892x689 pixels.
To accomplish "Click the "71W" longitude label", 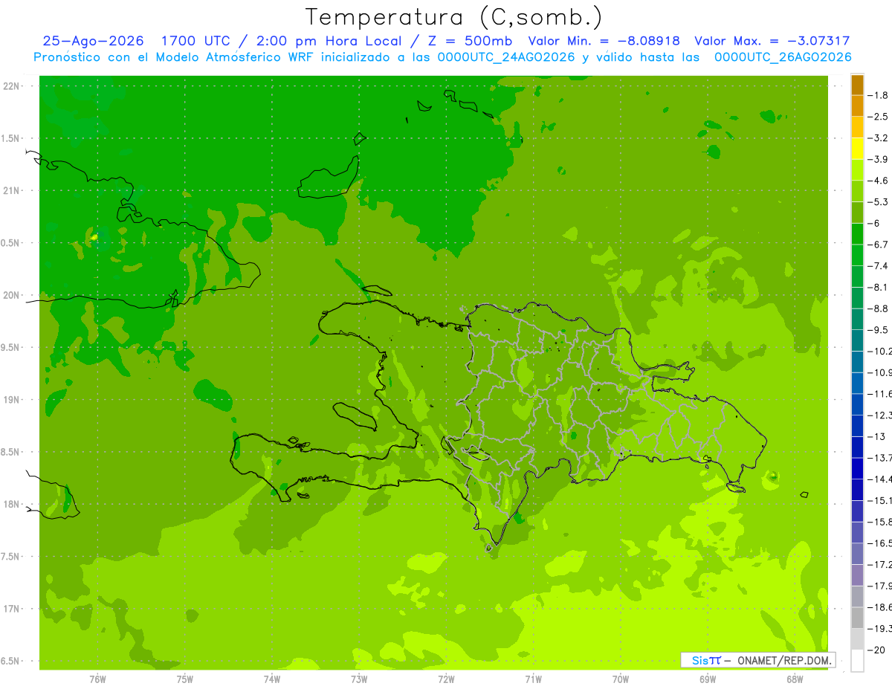I will click(x=533, y=679).
